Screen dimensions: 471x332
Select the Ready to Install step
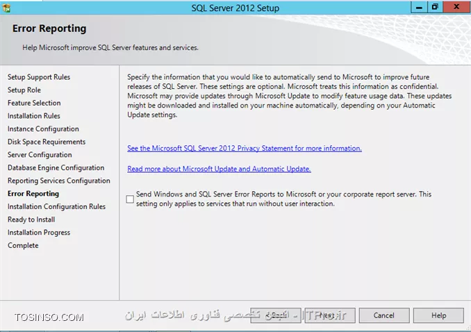[x=31, y=219]
